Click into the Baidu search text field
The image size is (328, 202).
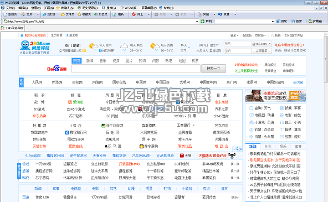pyautogui.click(x=136, y=69)
